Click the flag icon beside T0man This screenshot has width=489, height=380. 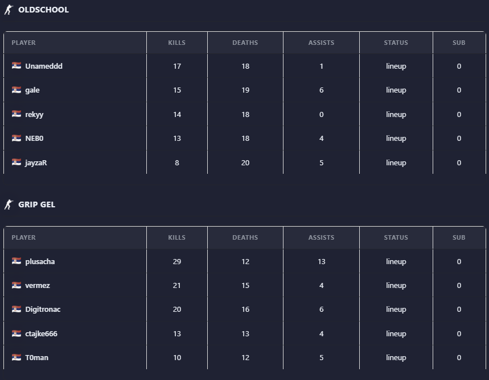(17, 357)
